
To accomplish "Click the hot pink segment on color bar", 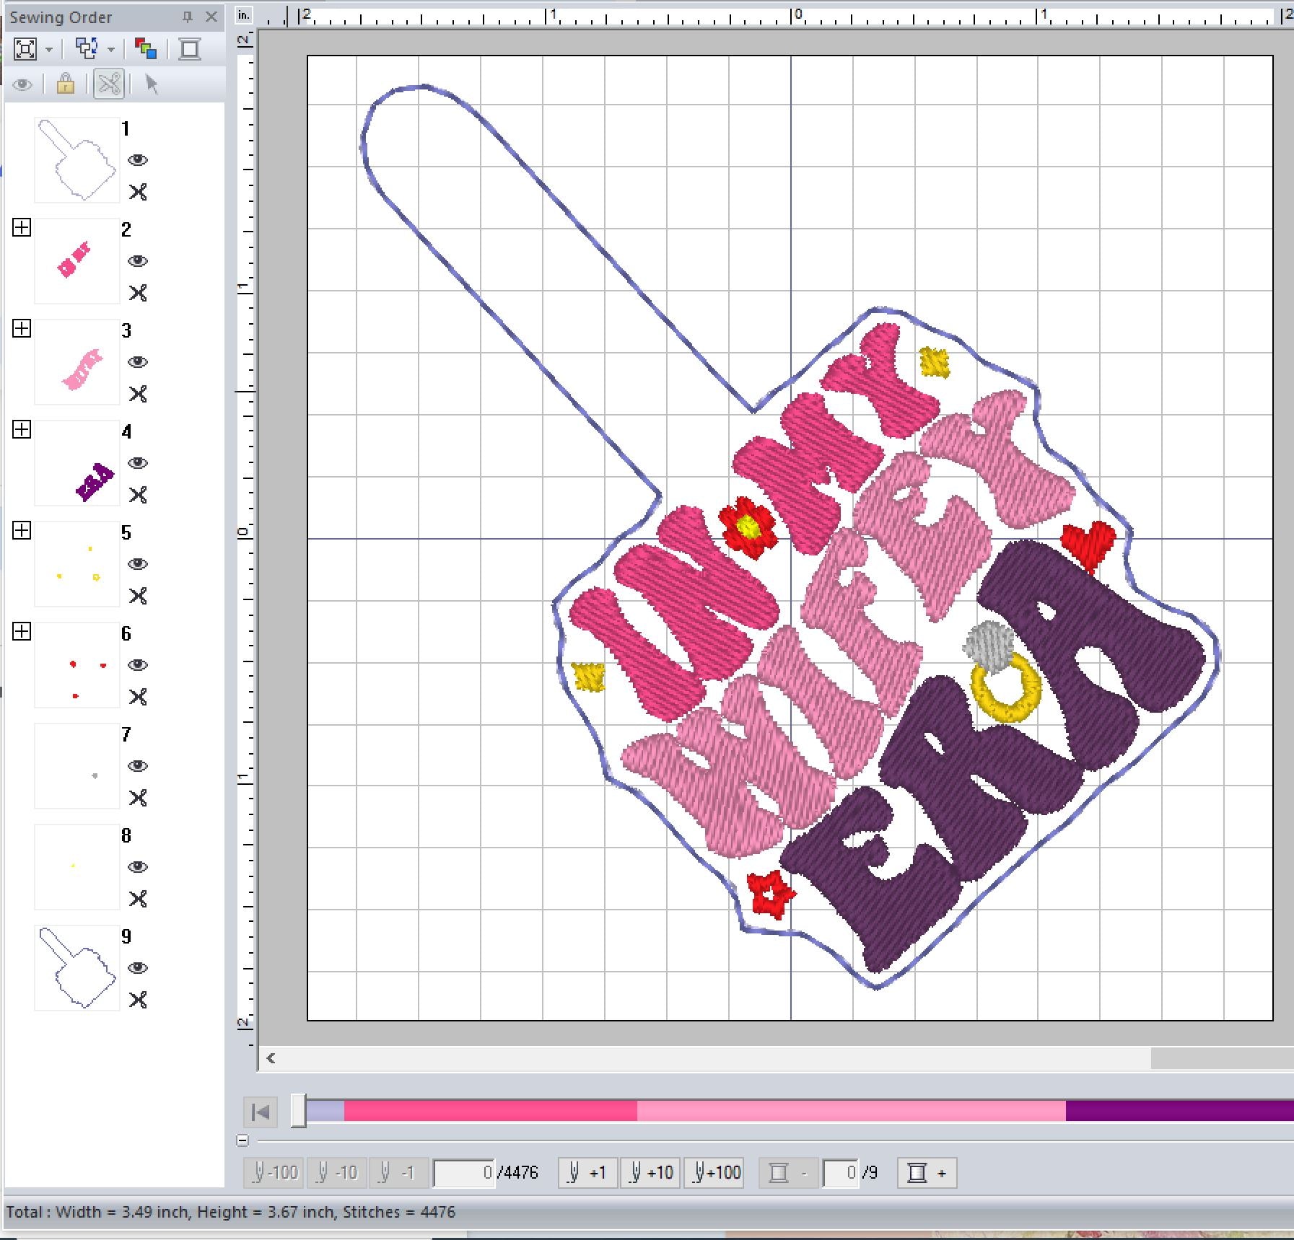I will (x=490, y=1111).
